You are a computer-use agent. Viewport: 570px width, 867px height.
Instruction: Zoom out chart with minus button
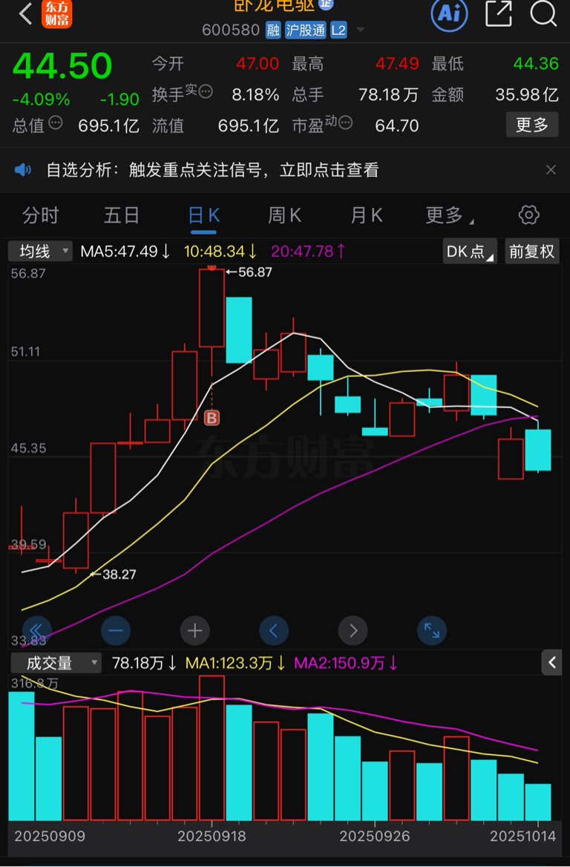coord(116,630)
